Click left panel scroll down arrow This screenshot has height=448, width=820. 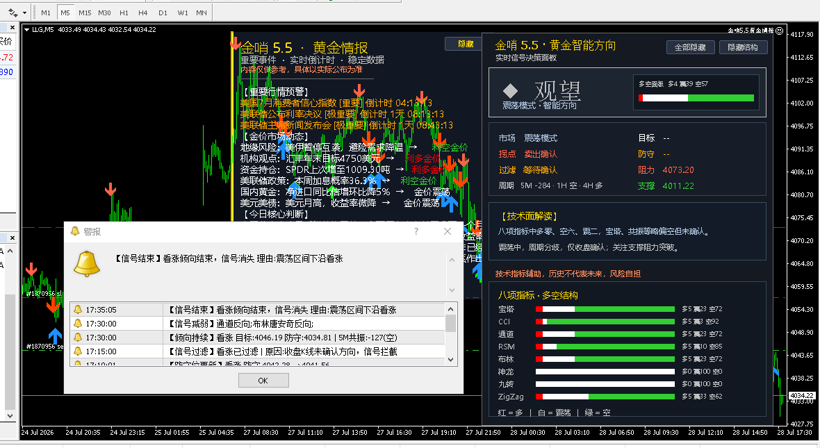(10, 416)
